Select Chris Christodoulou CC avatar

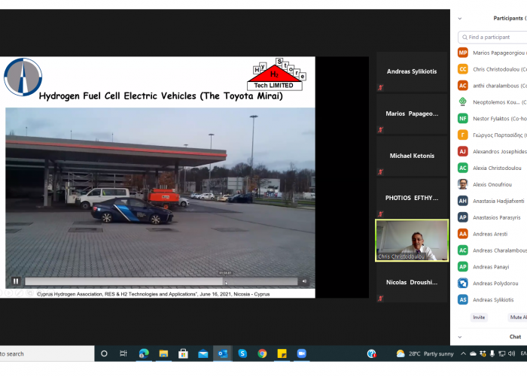coord(463,69)
